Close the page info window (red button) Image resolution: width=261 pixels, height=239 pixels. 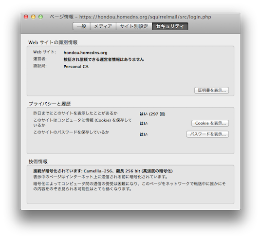tap(26, 17)
